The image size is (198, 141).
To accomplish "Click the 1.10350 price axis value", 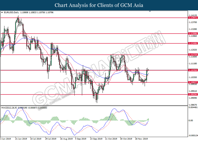I will (193, 77).
